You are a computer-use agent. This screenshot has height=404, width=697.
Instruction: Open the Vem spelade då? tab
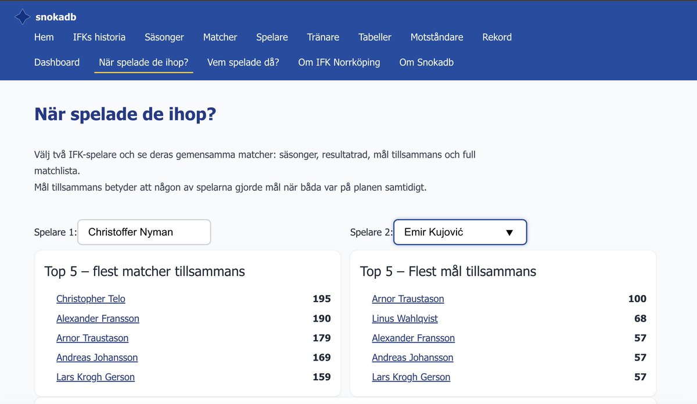pyautogui.click(x=243, y=62)
